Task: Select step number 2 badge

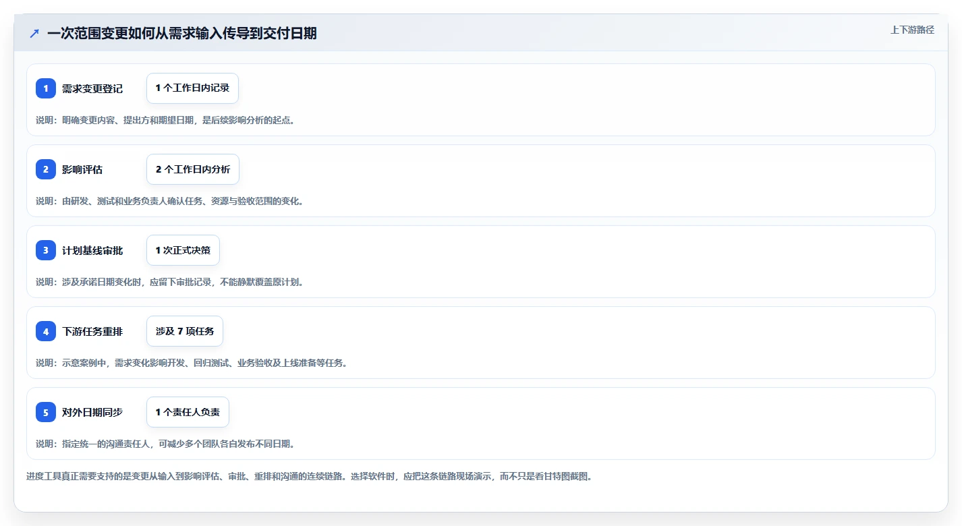Action: click(46, 169)
